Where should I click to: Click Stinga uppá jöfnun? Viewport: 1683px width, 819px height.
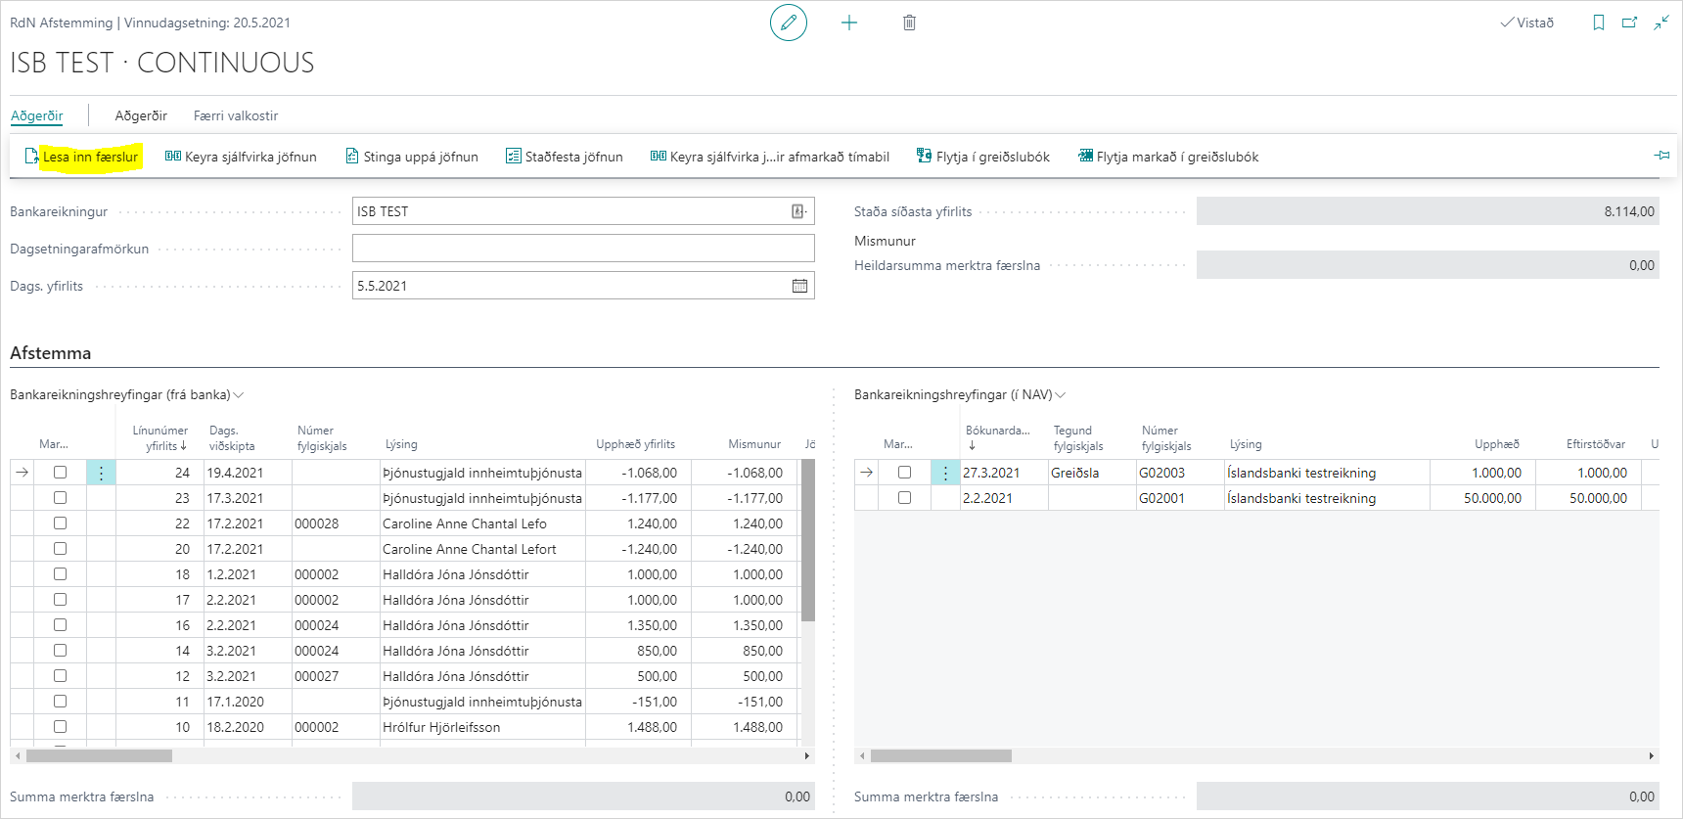pyautogui.click(x=412, y=157)
